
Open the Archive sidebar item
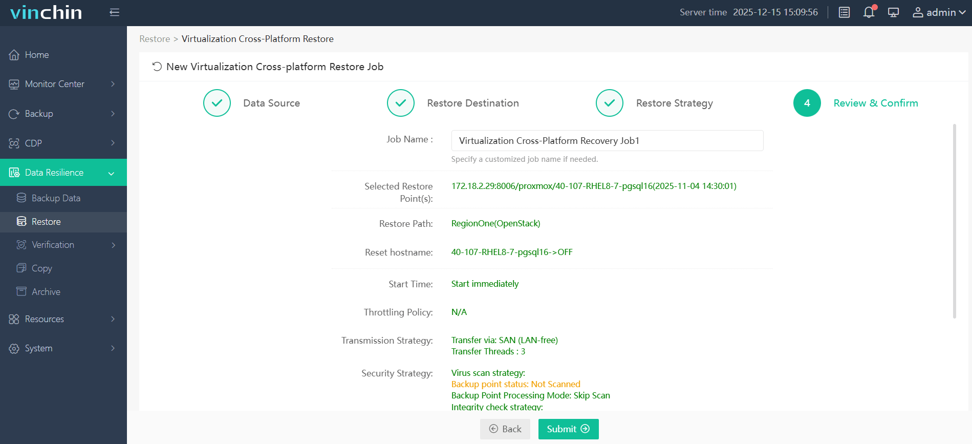coord(46,292)
